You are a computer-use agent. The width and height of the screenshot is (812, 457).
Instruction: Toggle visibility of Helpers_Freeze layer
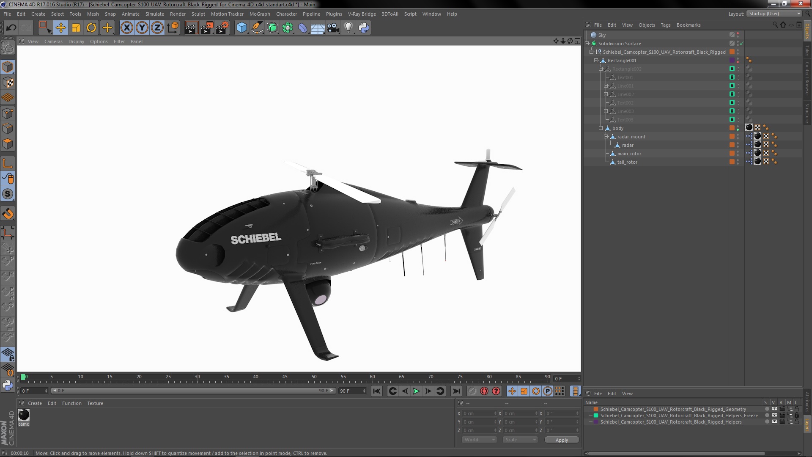click(774, 416)
